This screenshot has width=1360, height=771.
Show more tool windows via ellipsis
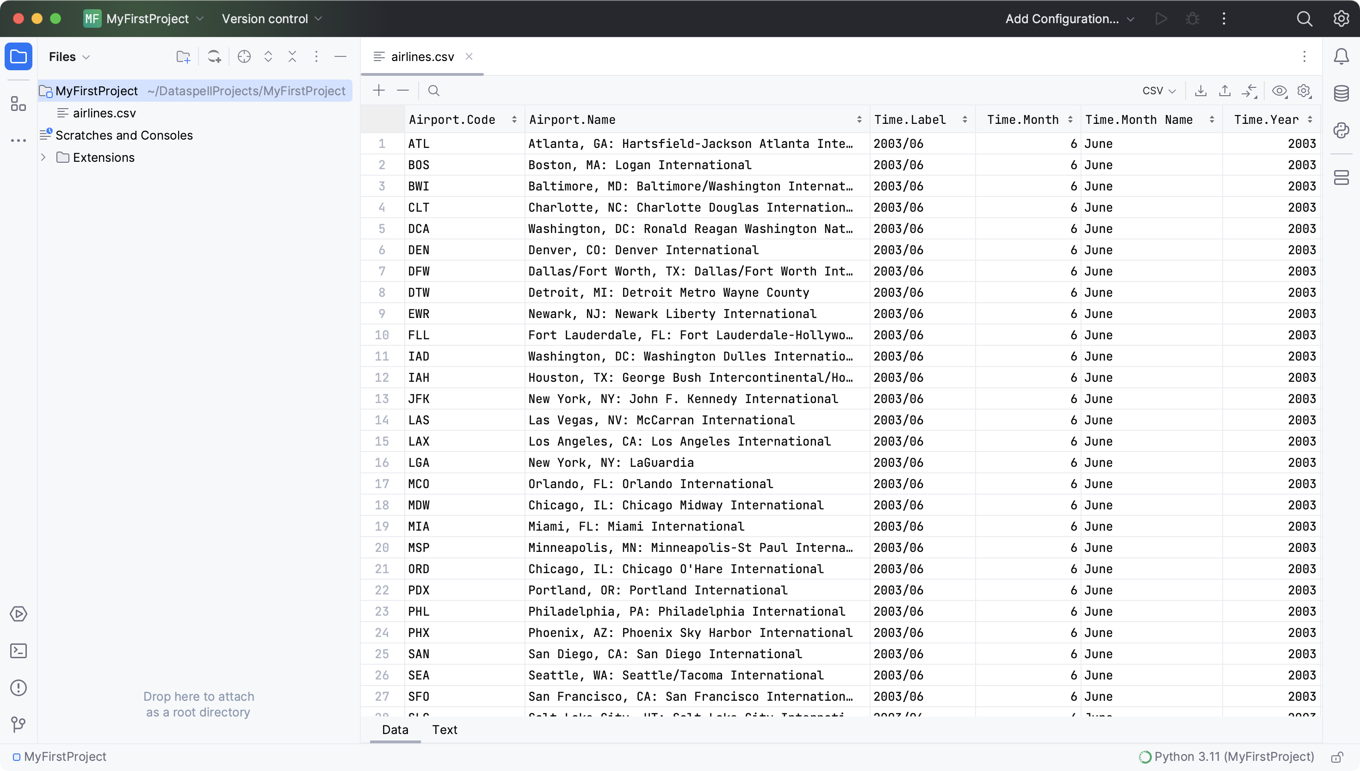click(x=19, y=141)
